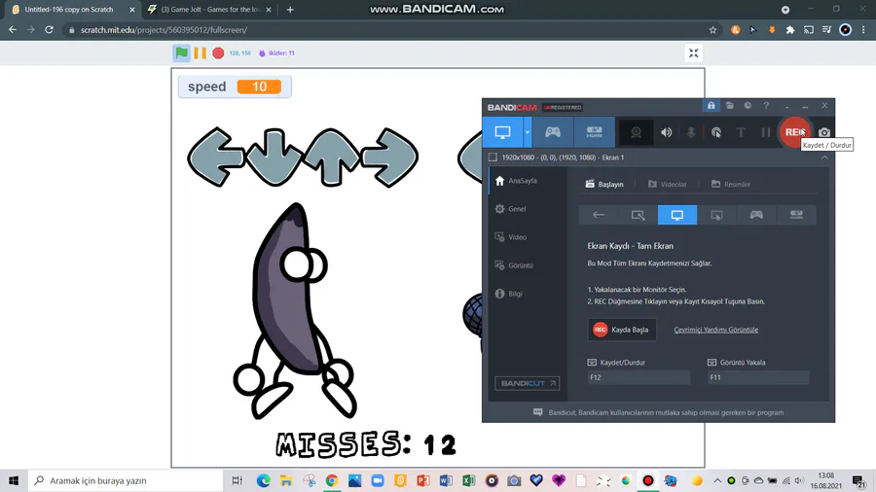The image size is (876, 492).
Task: Click Kaydet/Durdur hotkey field F12
Action: tap(639, 377)
